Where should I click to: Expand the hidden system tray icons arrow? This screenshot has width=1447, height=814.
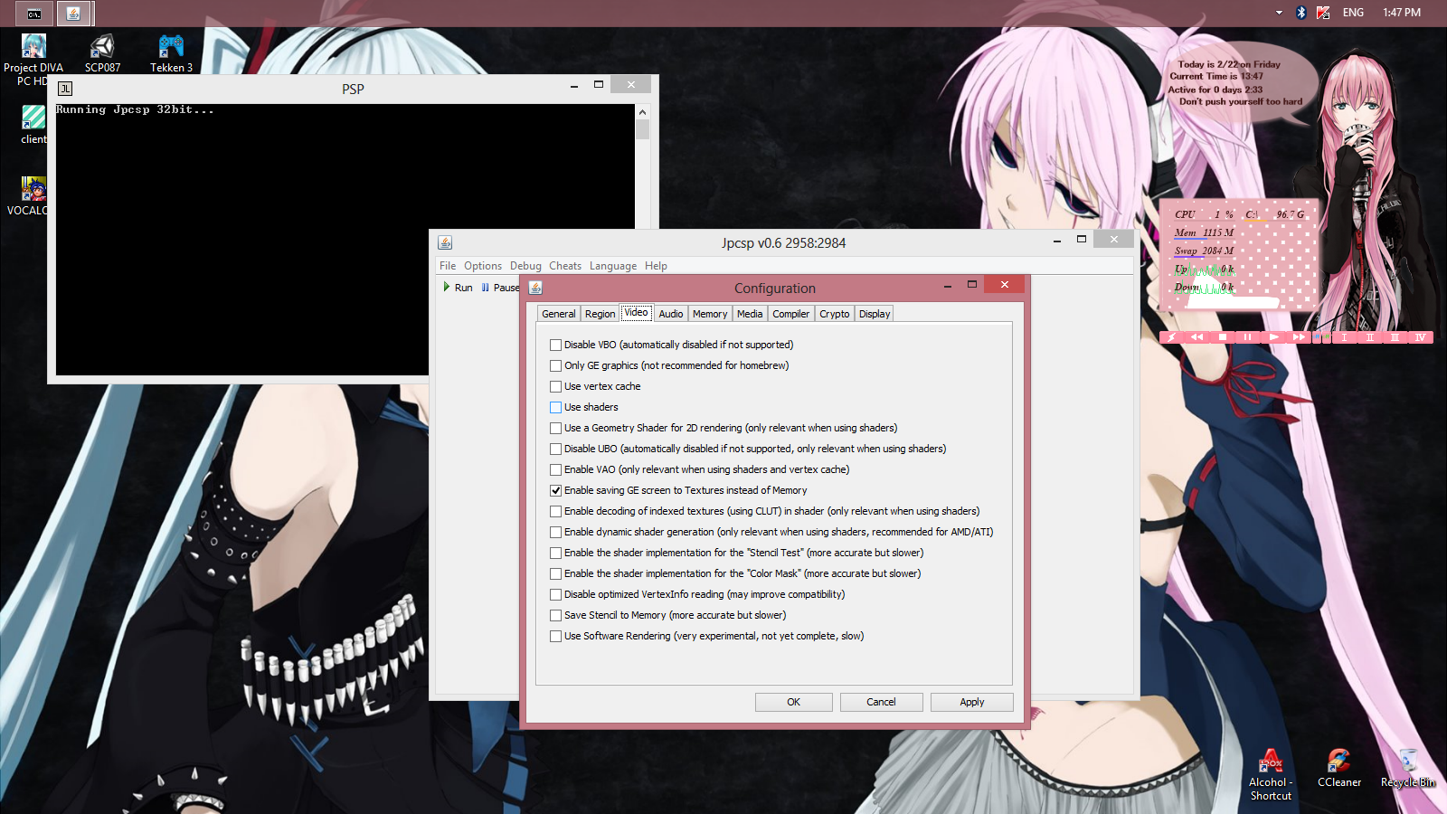pos(1279,13)
